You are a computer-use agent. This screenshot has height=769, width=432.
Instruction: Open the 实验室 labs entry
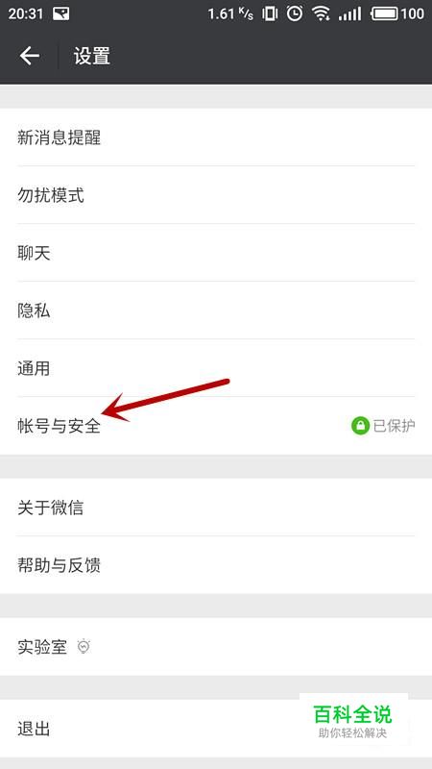(x=216, y=647)
